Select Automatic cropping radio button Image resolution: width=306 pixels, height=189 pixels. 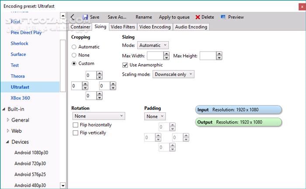74,47
